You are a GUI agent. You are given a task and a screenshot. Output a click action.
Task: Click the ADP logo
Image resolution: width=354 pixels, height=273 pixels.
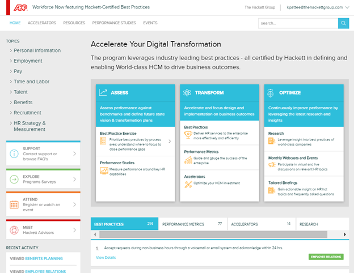tap(20, 7)
